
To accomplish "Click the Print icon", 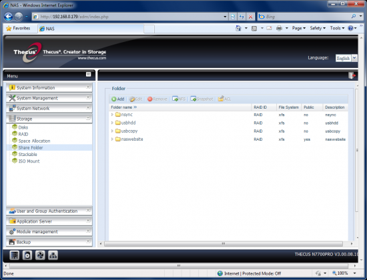I will [279, 28].
